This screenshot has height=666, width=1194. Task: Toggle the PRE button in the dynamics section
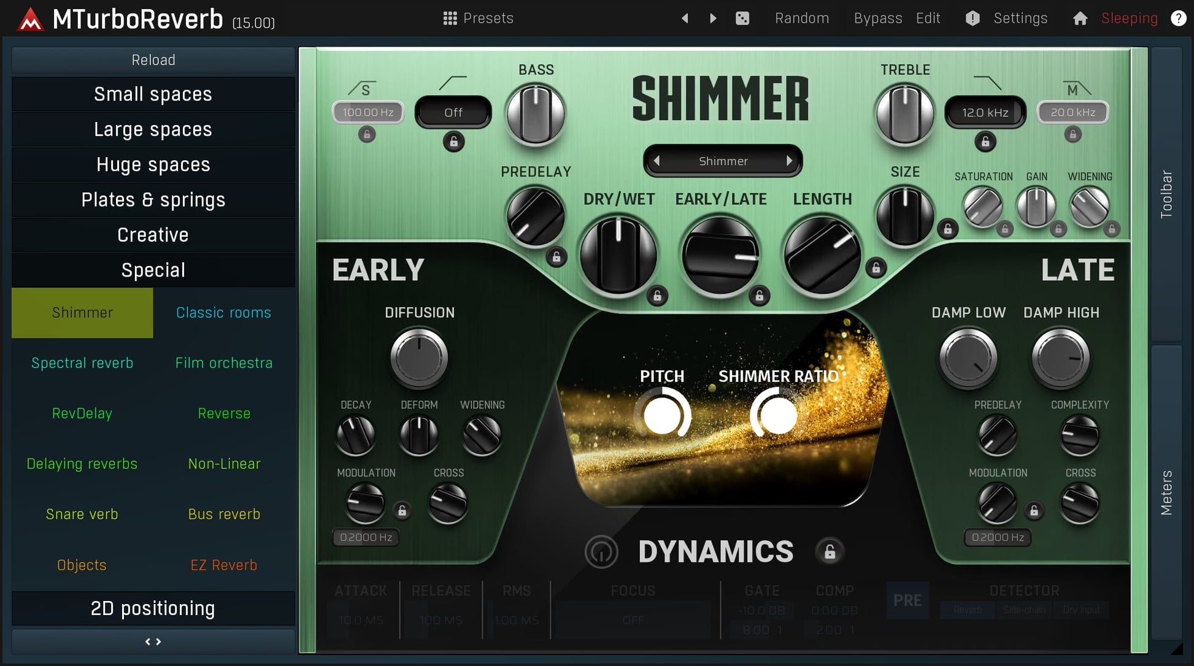pyautogui.click(x=907, y=600)
